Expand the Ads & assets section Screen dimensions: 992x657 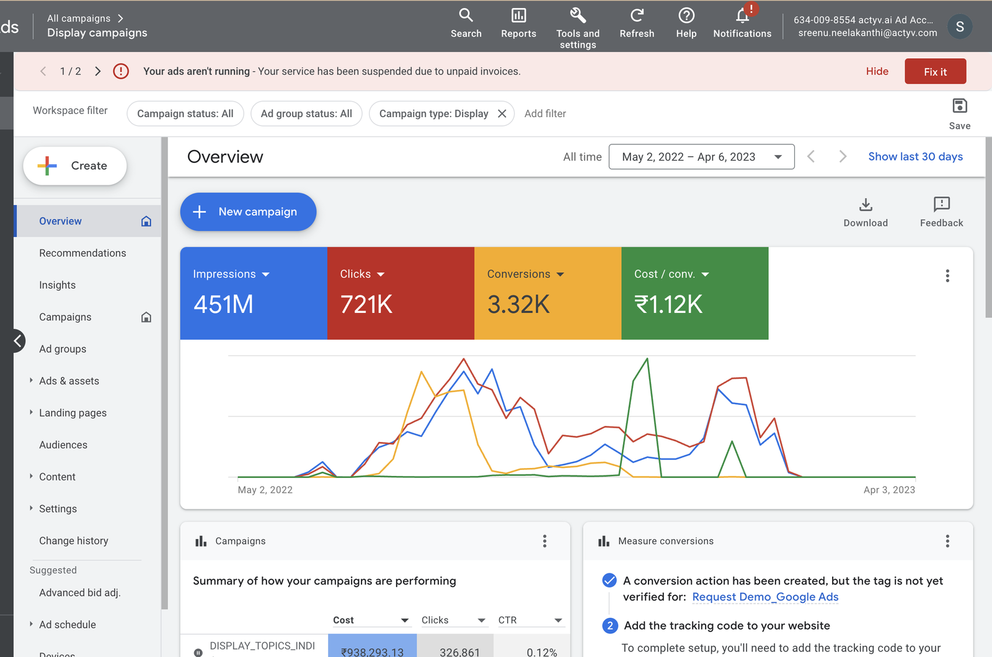pyautogui.click(x=31, y=381)
